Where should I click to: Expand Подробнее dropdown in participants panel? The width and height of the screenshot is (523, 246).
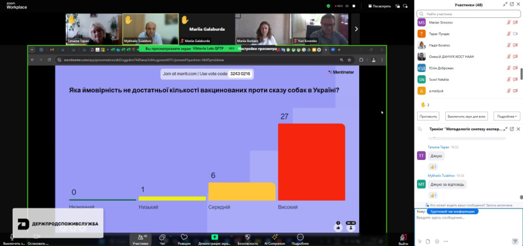point(506,117)
